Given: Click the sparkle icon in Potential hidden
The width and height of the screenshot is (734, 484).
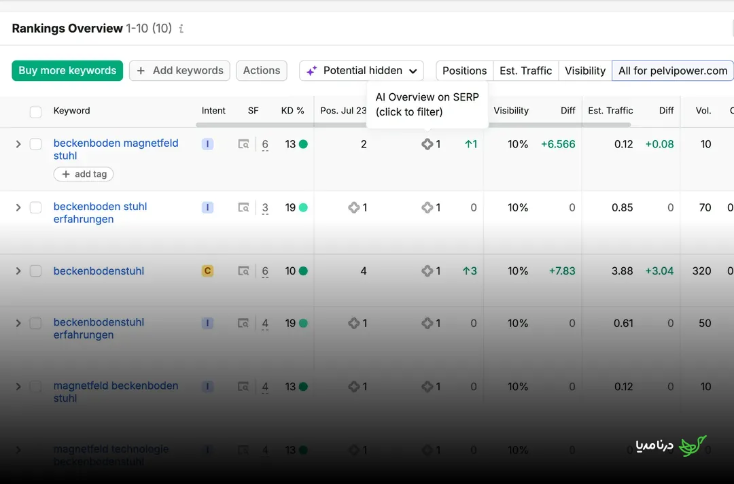Looking at the screenshot, I should pyautogui.click(x=311, y=71).
